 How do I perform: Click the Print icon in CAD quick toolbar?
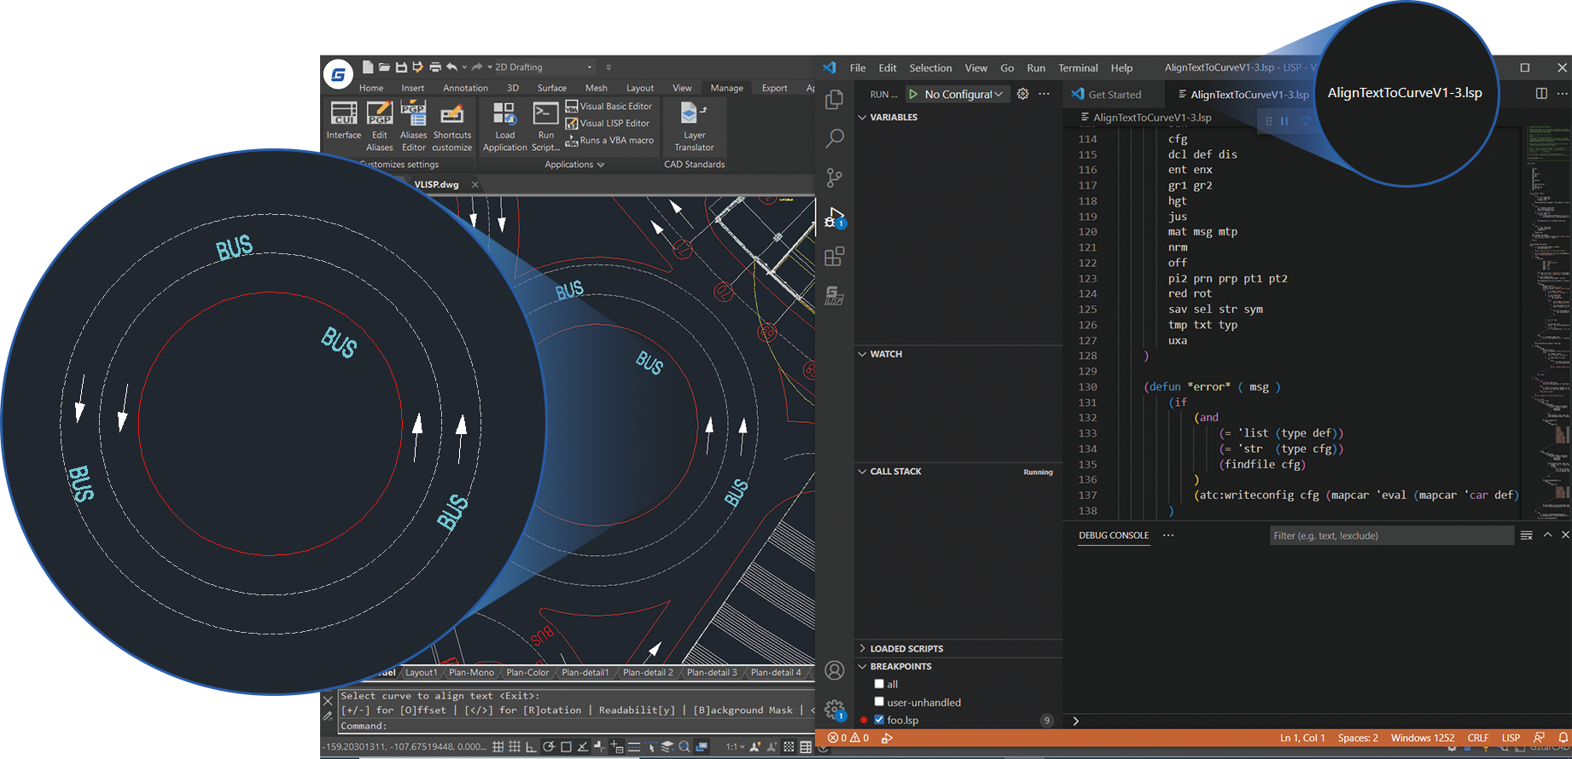coord(435,67)
